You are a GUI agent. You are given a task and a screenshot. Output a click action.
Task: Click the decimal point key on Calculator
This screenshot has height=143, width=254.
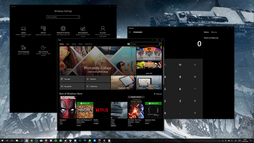pyautogui.click(x=180, y=113)
